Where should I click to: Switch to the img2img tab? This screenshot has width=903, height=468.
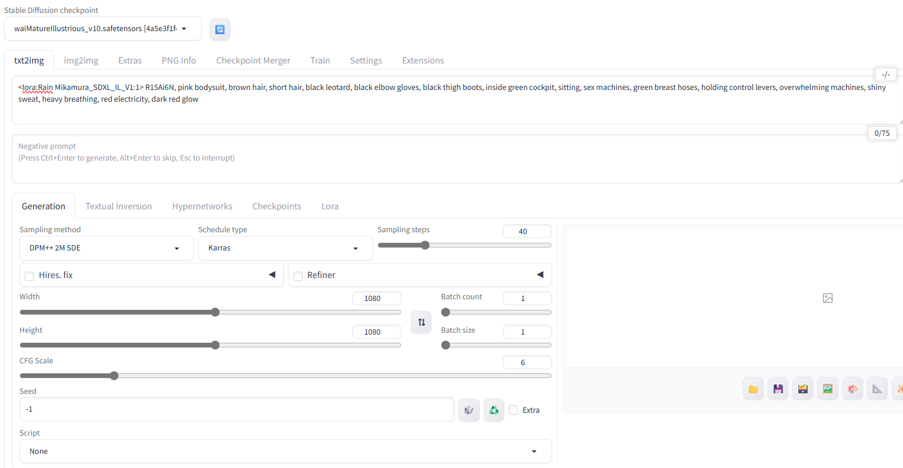[x=81, y=61]
